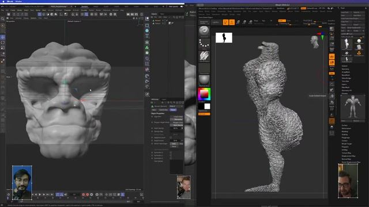
Task: Open the Select menu in Cinema 4D
Action: (x=26, y=10)
